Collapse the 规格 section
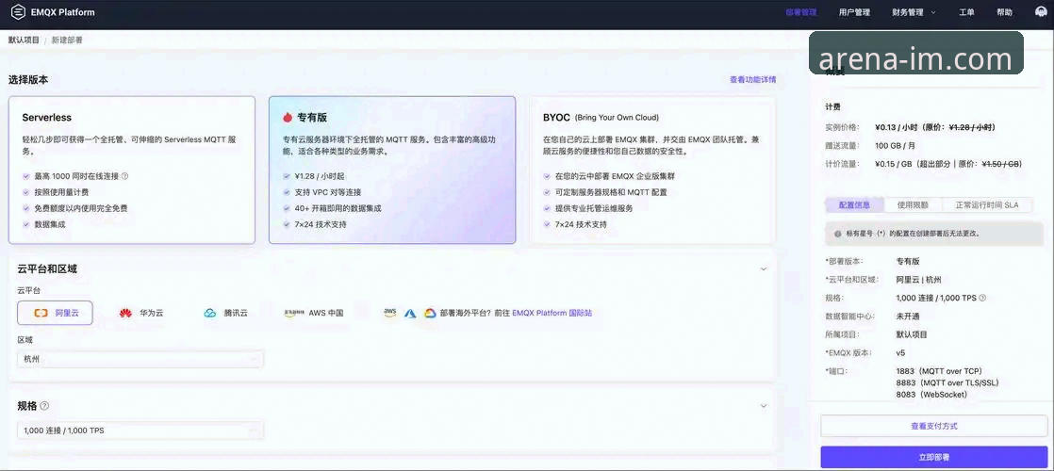Image resolution: width=1054 pixels, height=471 pixels. 763,406
